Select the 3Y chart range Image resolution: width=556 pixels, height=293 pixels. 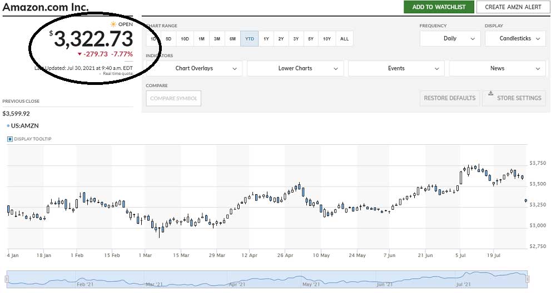(x=296, y=39)
